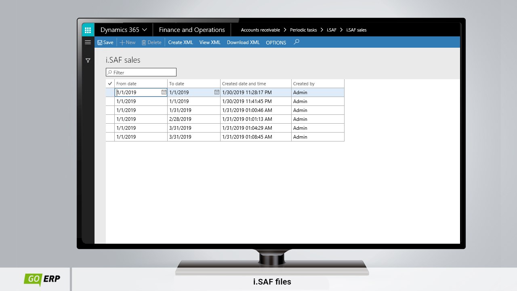The image size is (517, 291).
Task: Select row created 1/31/2019 01:08:45 AM
Action: click(x=225, y=137)
